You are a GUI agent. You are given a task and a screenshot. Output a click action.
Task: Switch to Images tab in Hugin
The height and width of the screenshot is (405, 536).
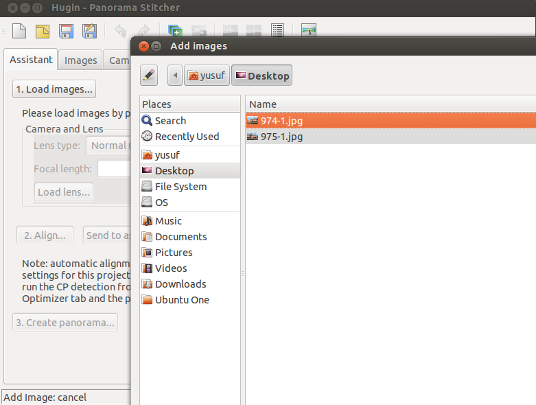pos(81,60)
